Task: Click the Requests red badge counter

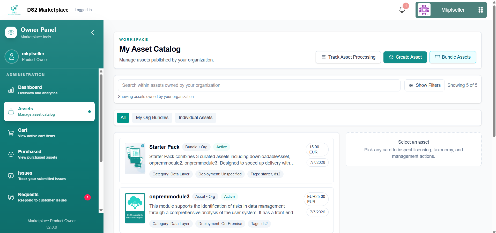Action: [87, 197]
